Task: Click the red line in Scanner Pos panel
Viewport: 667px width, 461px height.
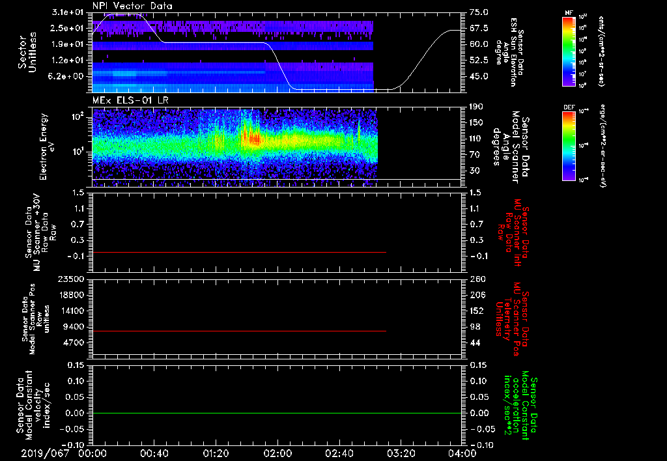Action: 239,331
